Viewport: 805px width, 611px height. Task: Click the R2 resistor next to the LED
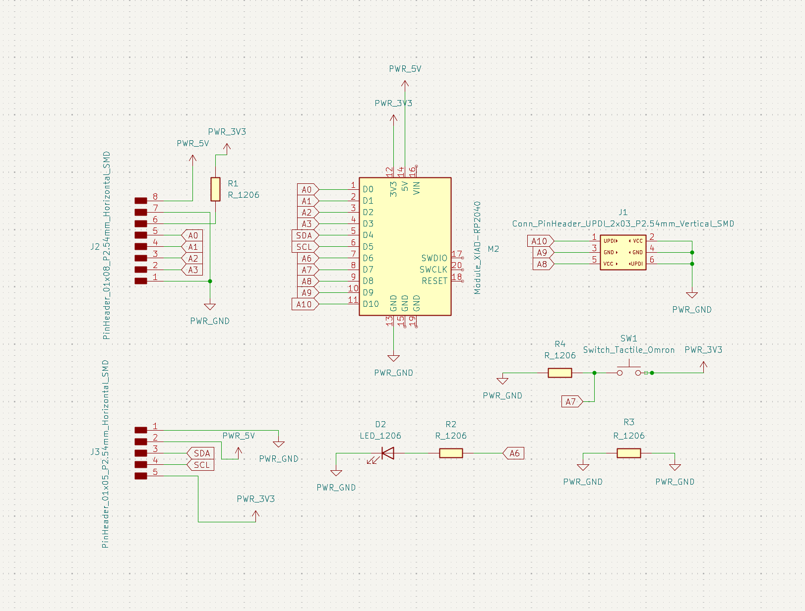[451, 453]
